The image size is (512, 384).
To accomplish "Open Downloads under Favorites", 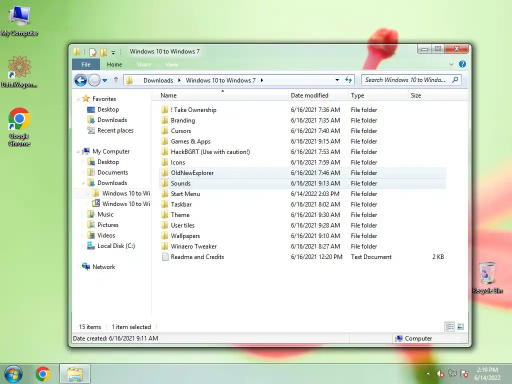I will tap(112, 120).
